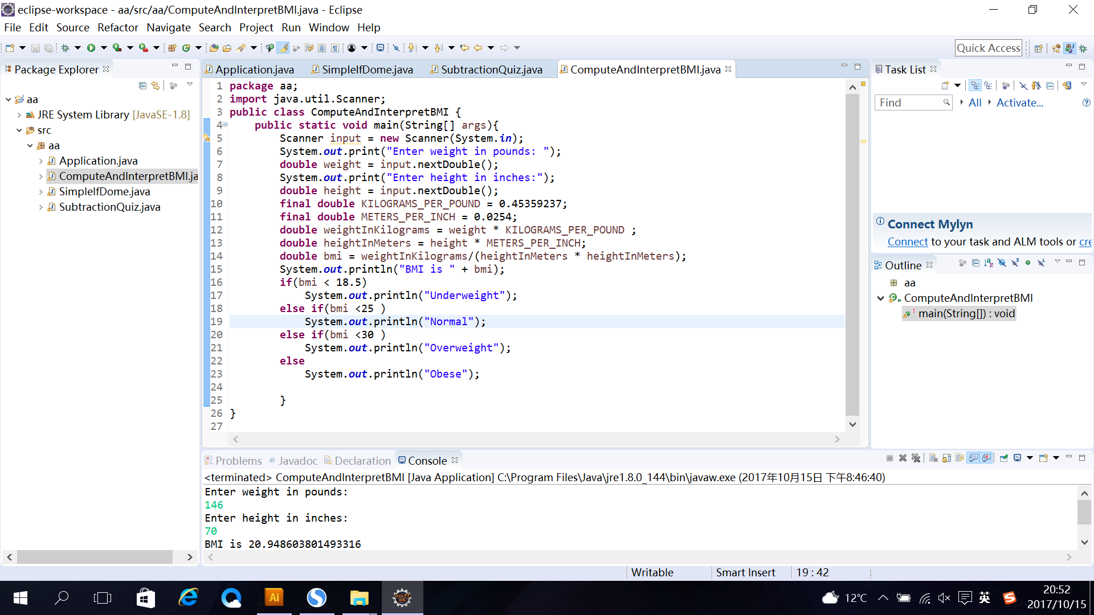
Task: Click the Sort icon in Outline toolbar
Action: tap(989, 263)
